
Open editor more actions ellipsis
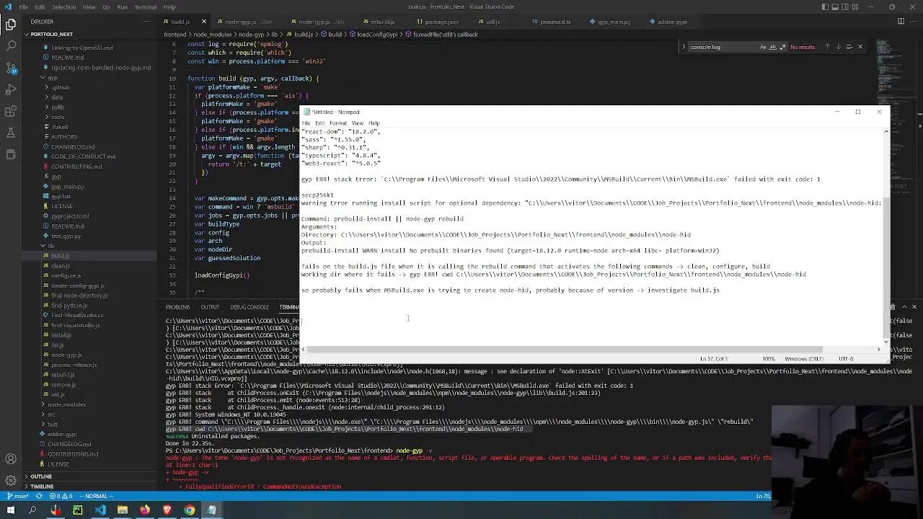[914, 22]
